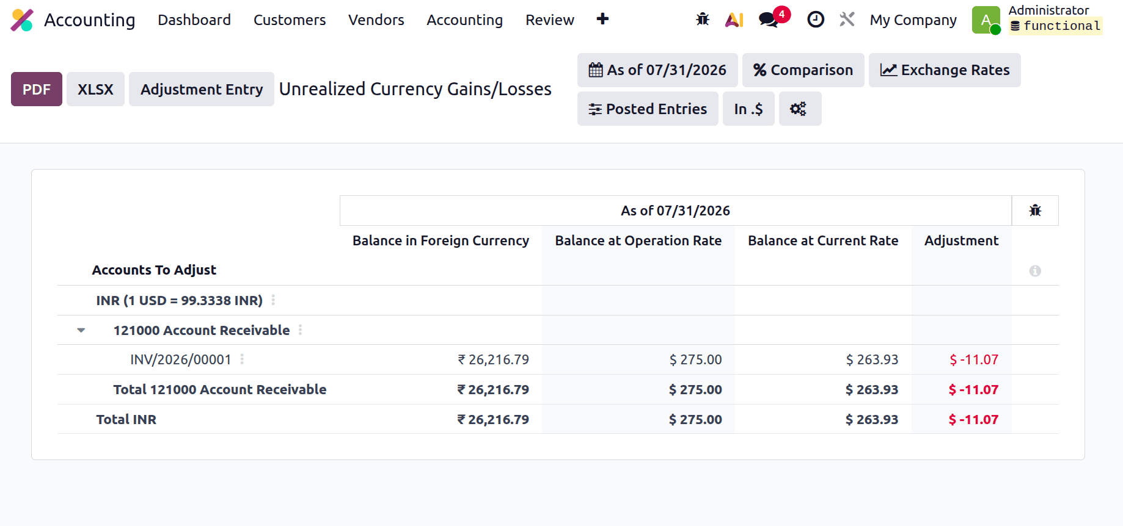The width and height of the screenshot is (1123, 526).
Task: Open the new-item plus icon in navbar
Action: tap(602, 19)
